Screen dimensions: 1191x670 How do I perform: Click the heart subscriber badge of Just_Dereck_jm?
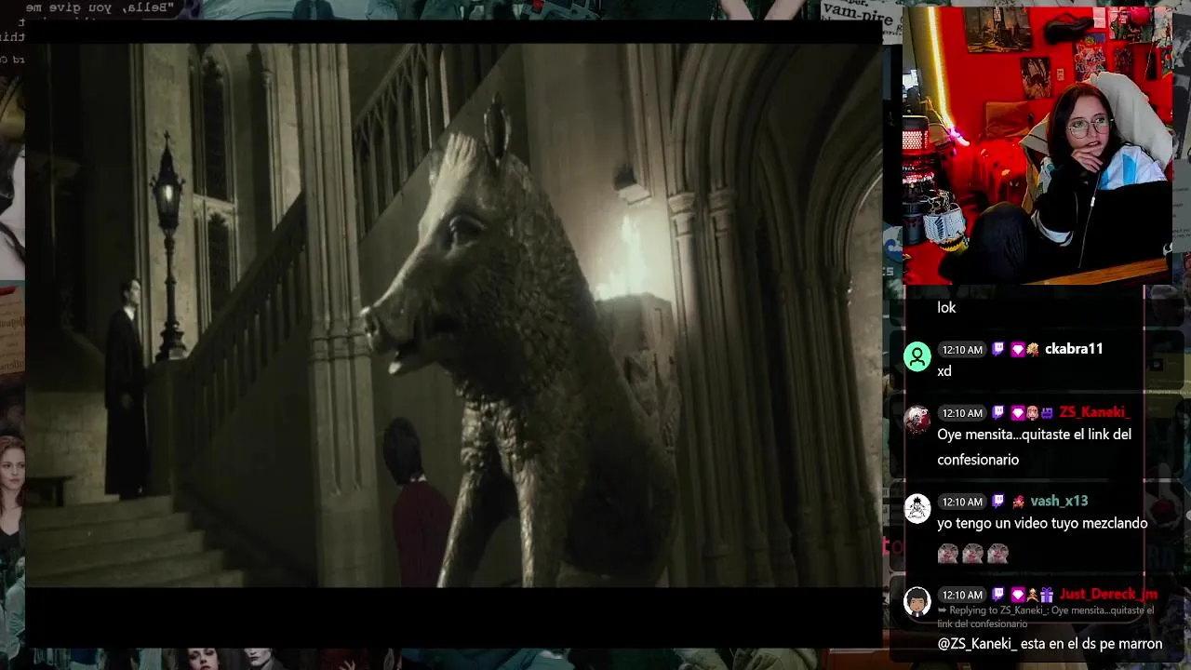(1018, 594)
